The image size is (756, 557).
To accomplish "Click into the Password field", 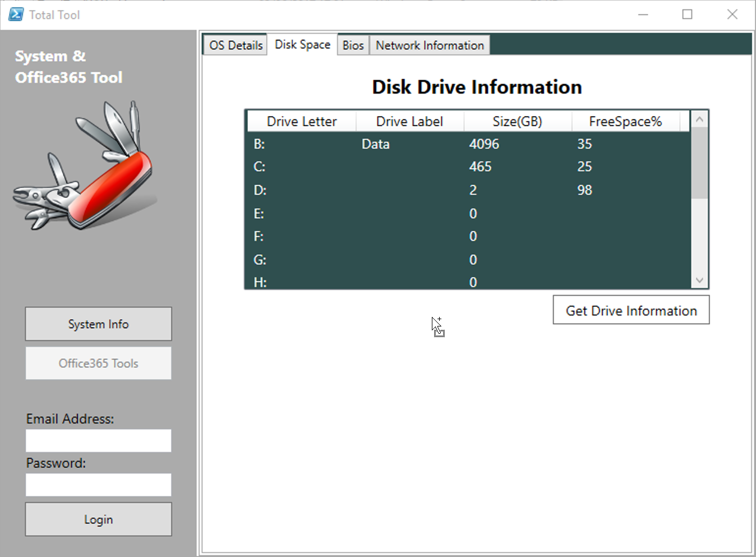I will coord(98,485).
